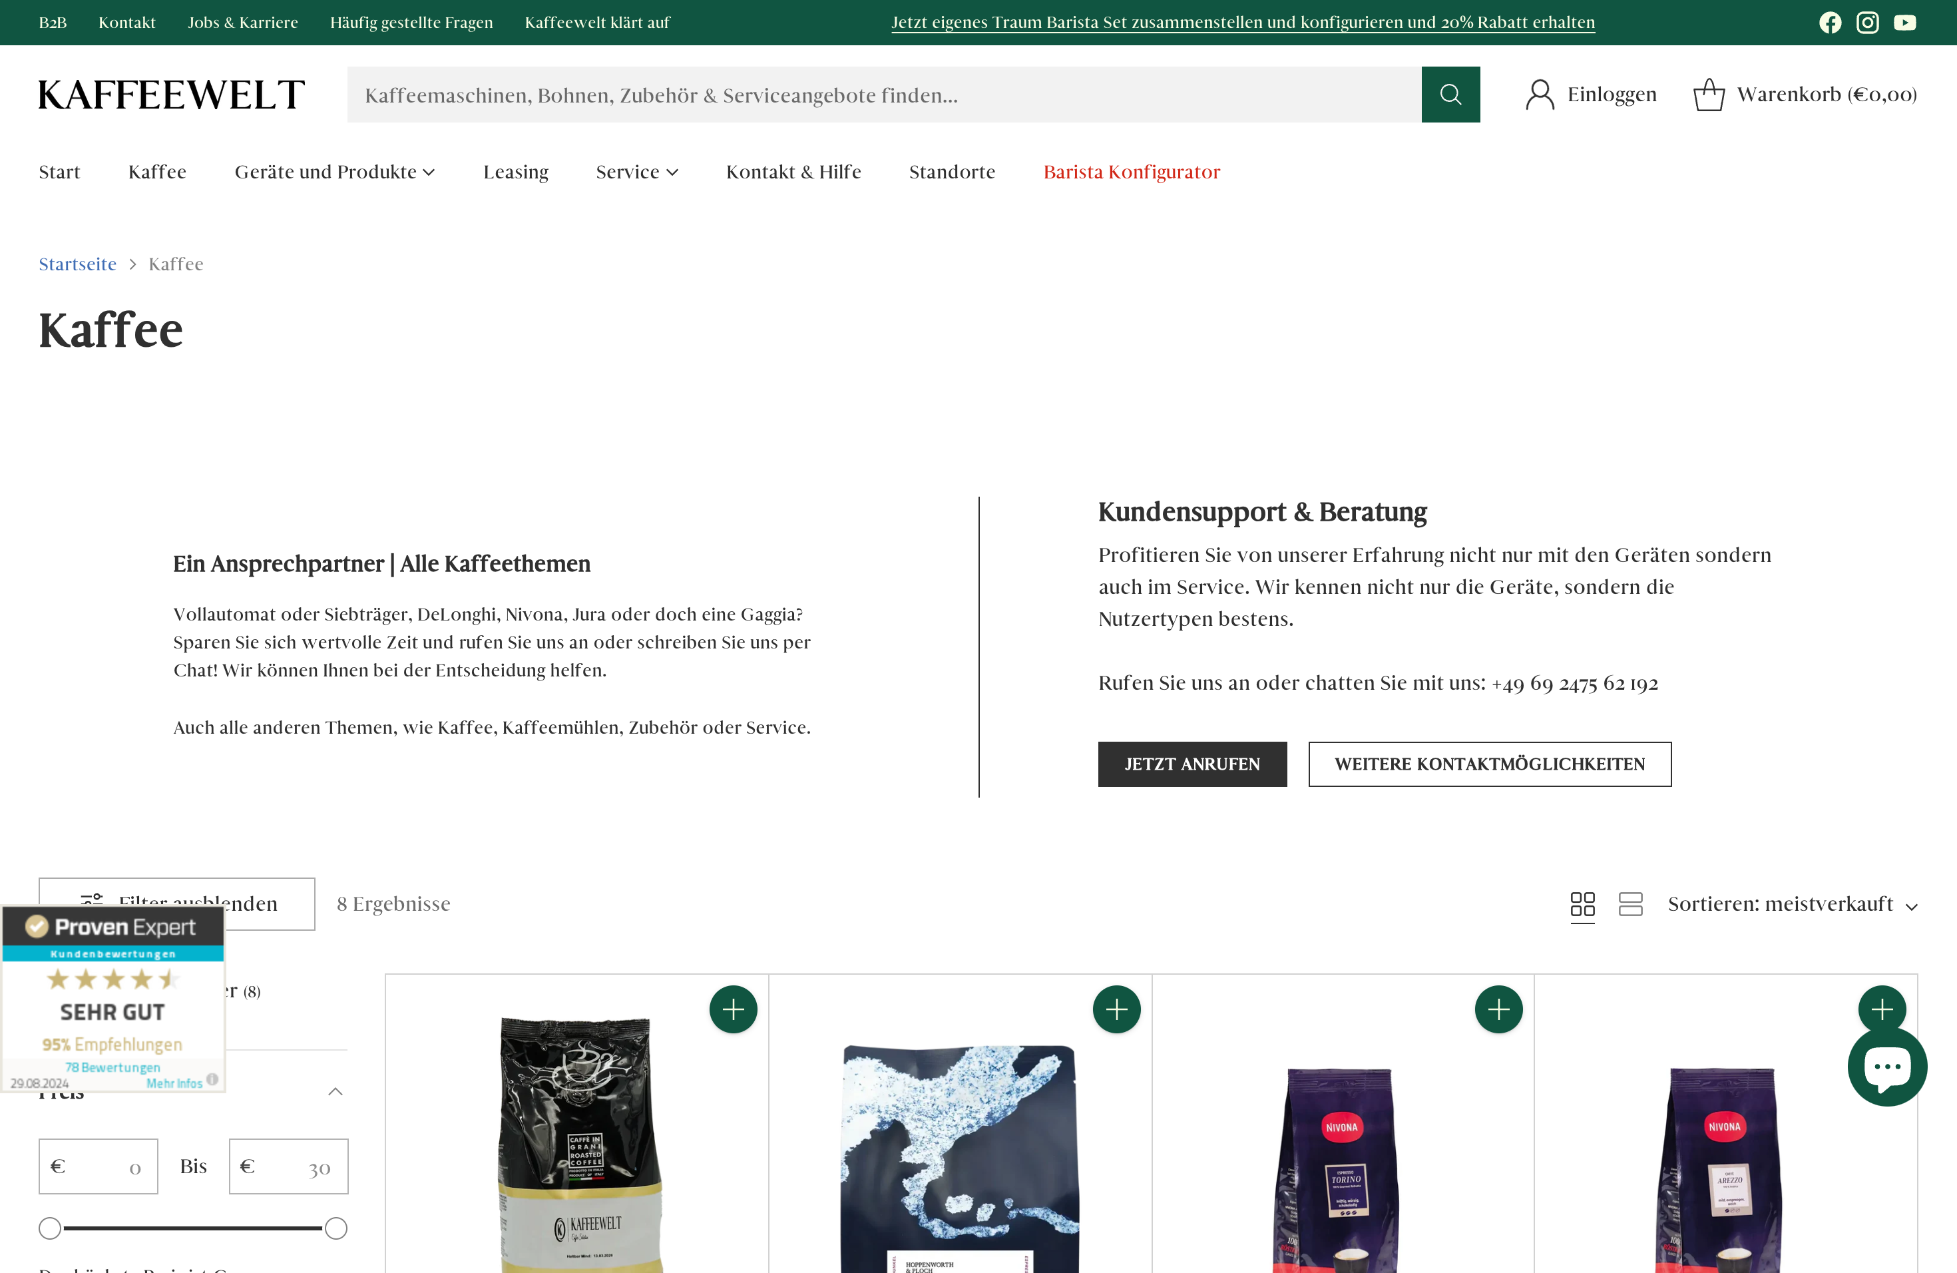Switch product list to grid view
The width and height of the screenshot is (1957, 1273).
[1582, 903]
